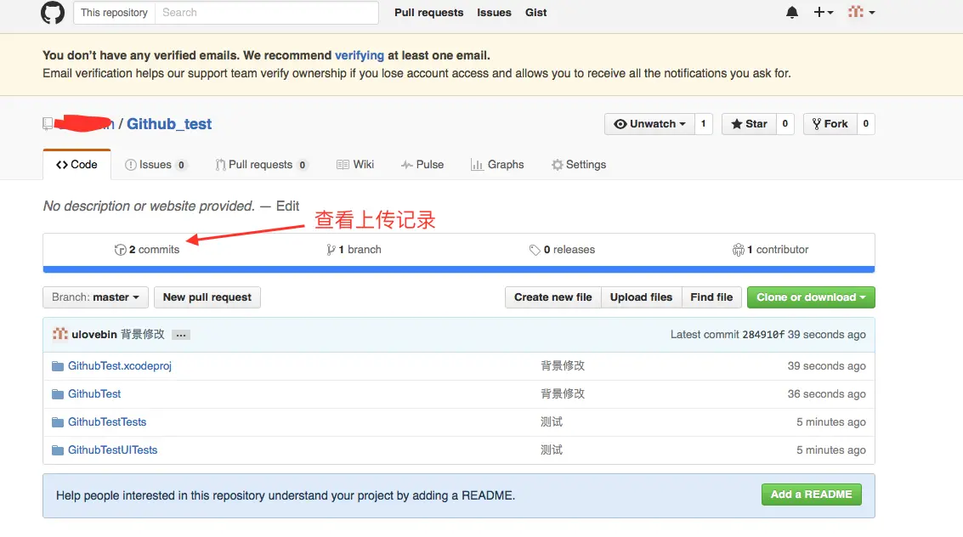
Task: Expand commit message with ellipsis button
Action: [180, 335]
